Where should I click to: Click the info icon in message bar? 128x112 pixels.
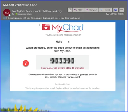tap(4, 18)
